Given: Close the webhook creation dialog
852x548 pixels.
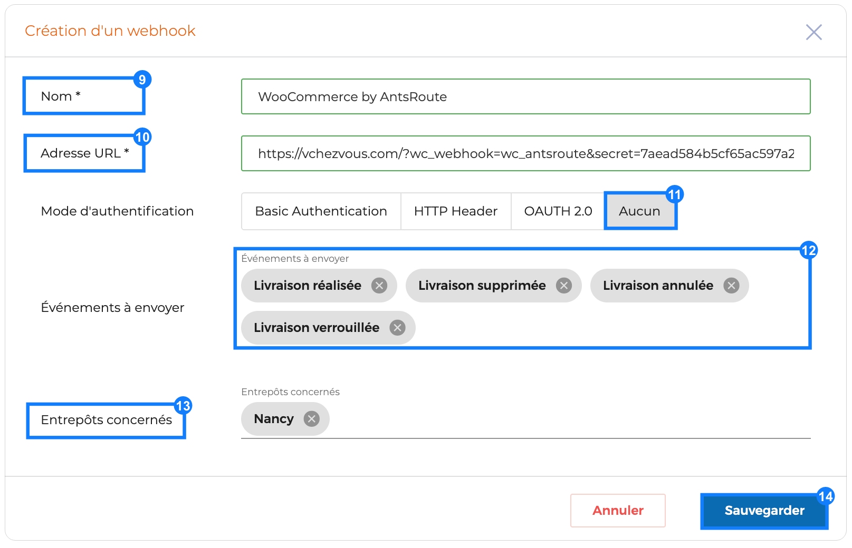Looking at the screenshot, I should pyautogui.click(x=813, y=32).
